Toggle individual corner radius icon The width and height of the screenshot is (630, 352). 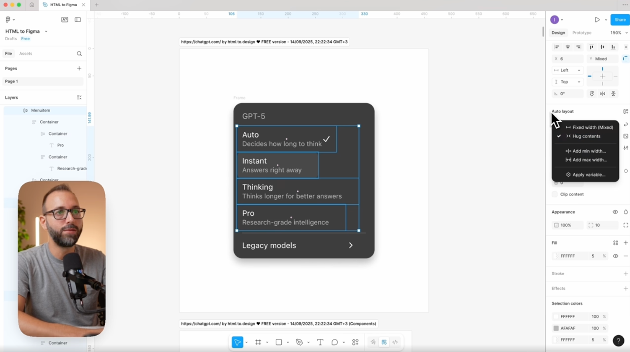pyautogui.click(x=626, y=225)
